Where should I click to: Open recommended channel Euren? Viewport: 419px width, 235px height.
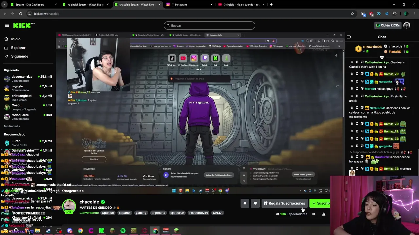[27, 143]
